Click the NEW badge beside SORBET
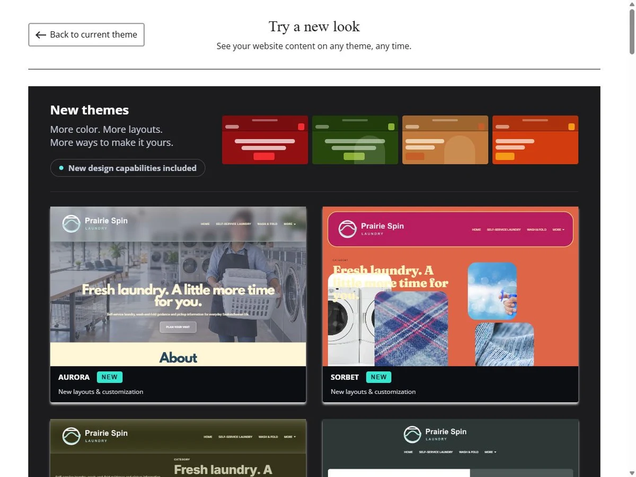The width and height of the screenshot is (636, 477). (378, 377)
